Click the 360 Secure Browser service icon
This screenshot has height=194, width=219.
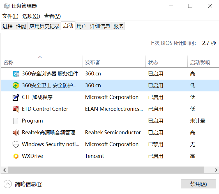click(x=16, y=74)
